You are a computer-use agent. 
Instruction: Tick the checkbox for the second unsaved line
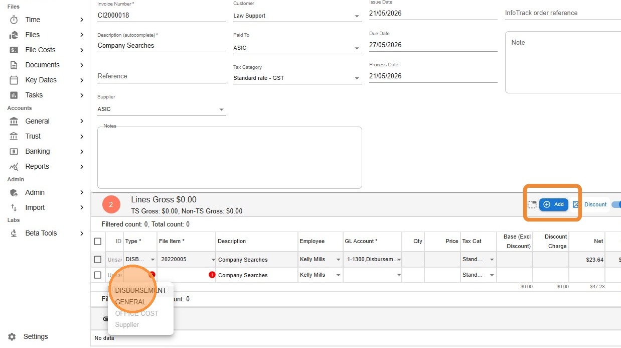point(98,275)
